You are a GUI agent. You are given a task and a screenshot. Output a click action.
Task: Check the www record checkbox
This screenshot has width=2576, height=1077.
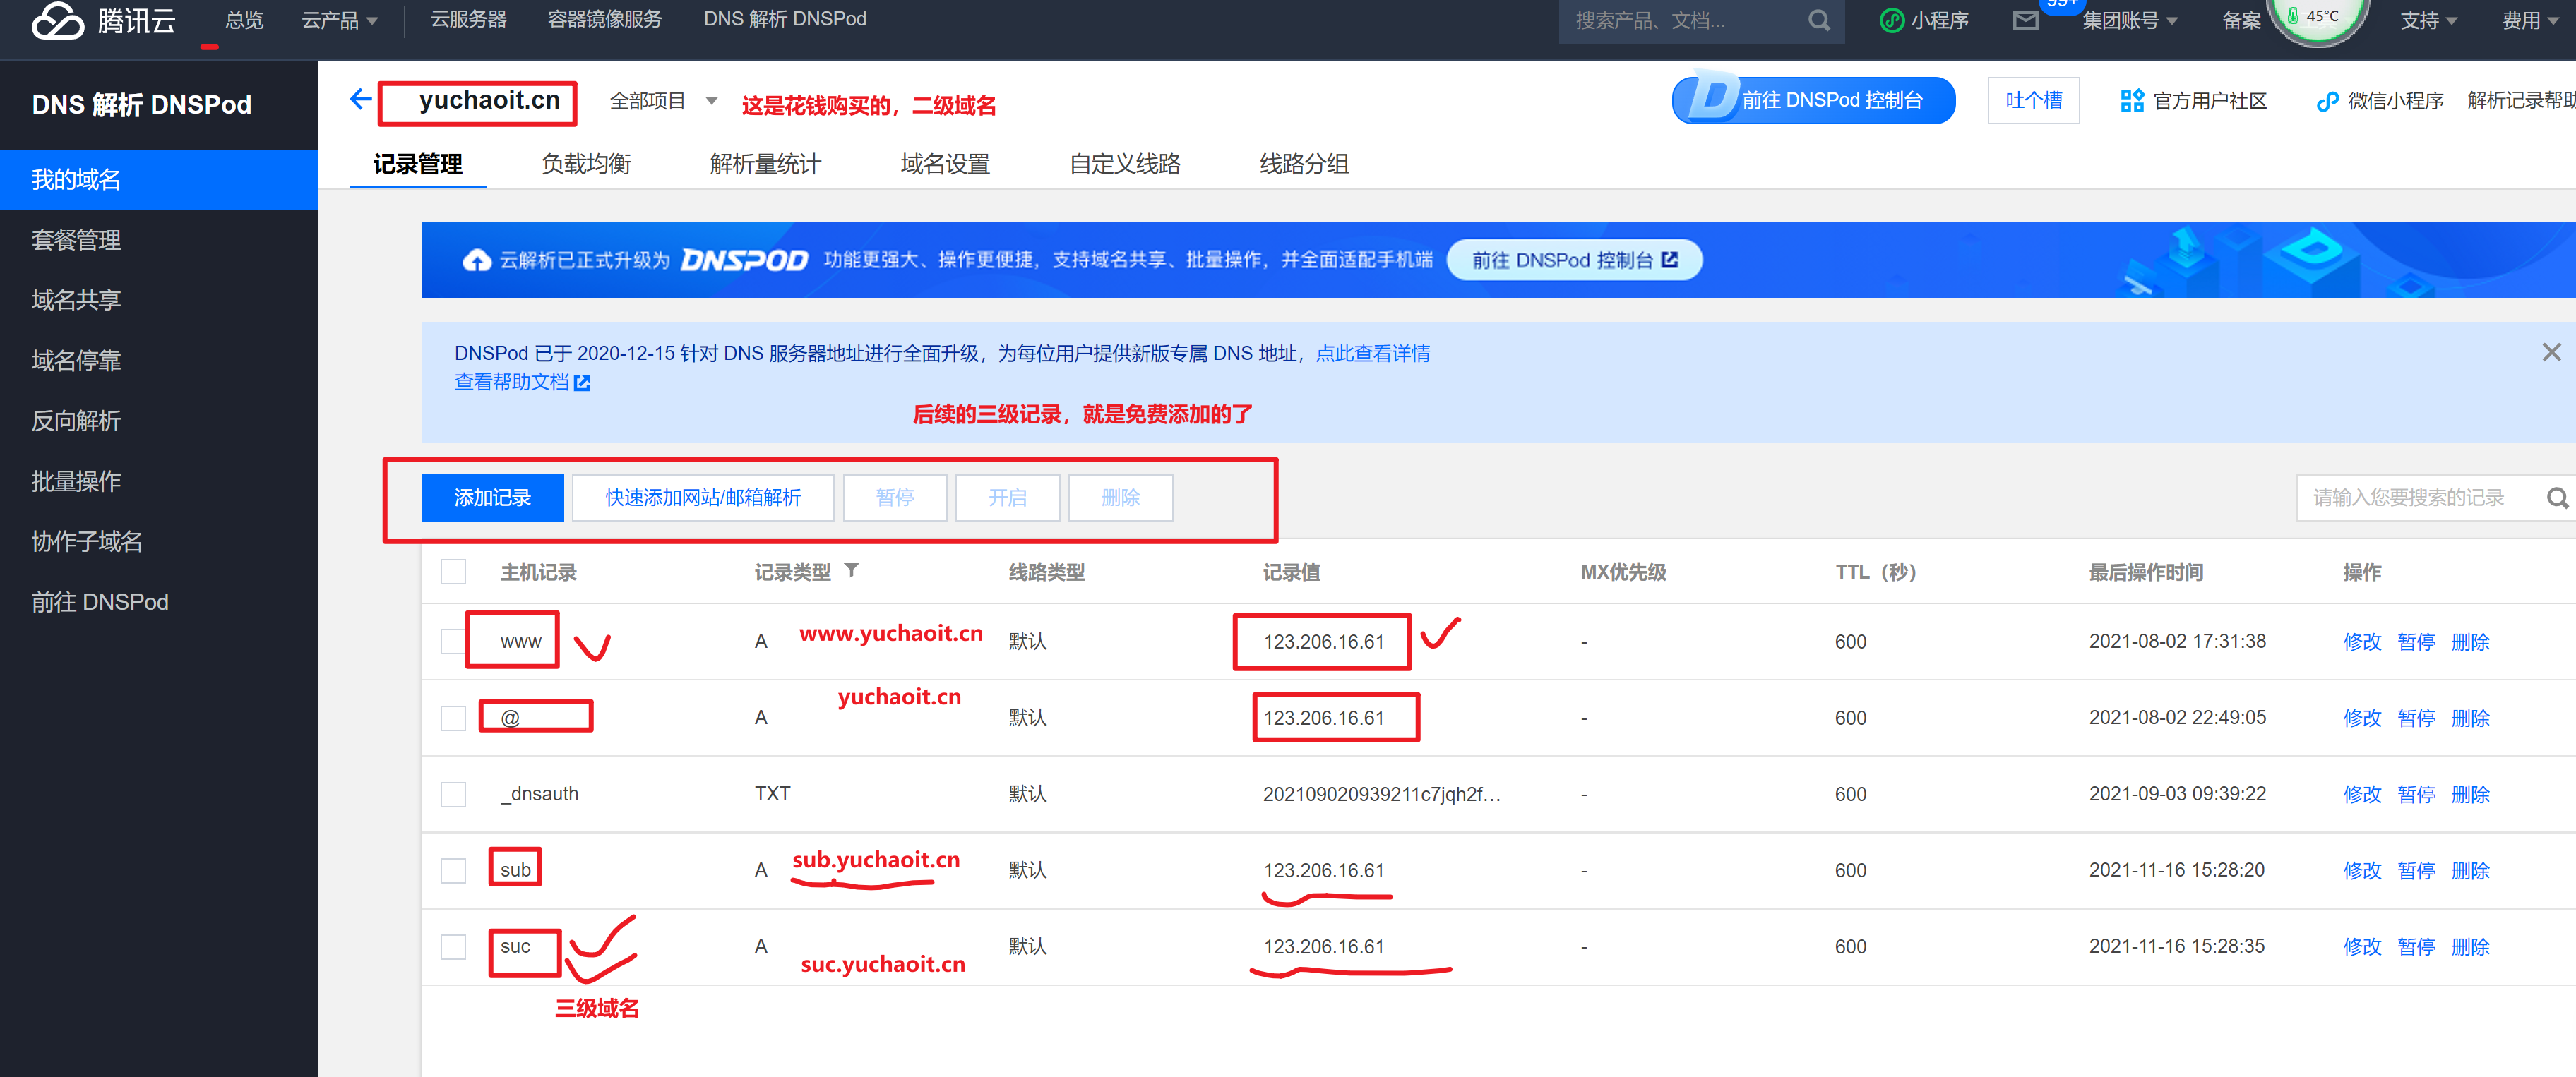click(453, 642)
